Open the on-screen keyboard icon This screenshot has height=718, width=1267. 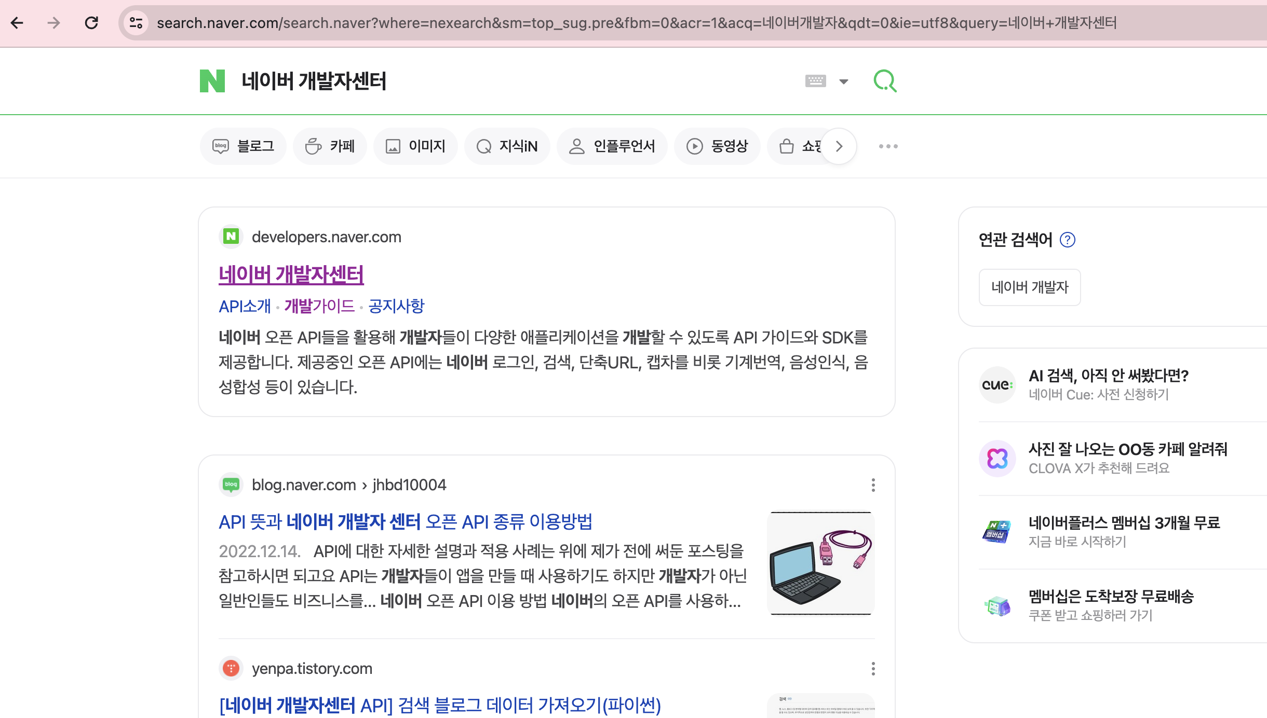[x=815, y=81]
